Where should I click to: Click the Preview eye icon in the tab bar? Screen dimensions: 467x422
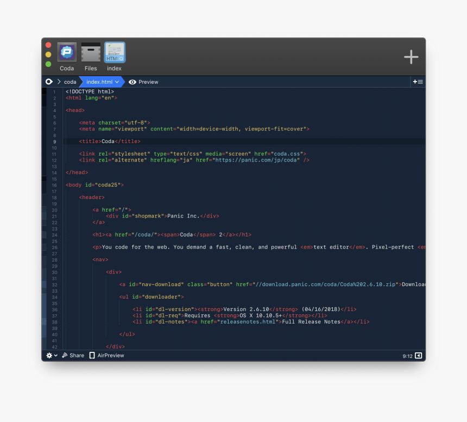[x=132, y=82]
